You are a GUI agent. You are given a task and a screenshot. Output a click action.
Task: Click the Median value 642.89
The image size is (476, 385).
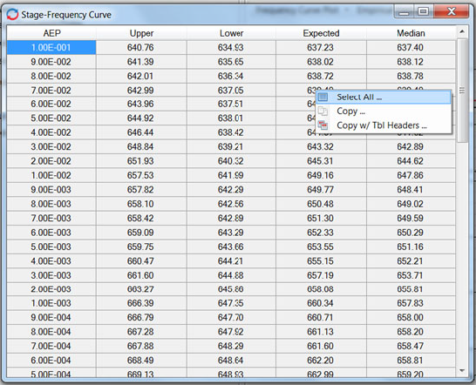pos(410,147)
